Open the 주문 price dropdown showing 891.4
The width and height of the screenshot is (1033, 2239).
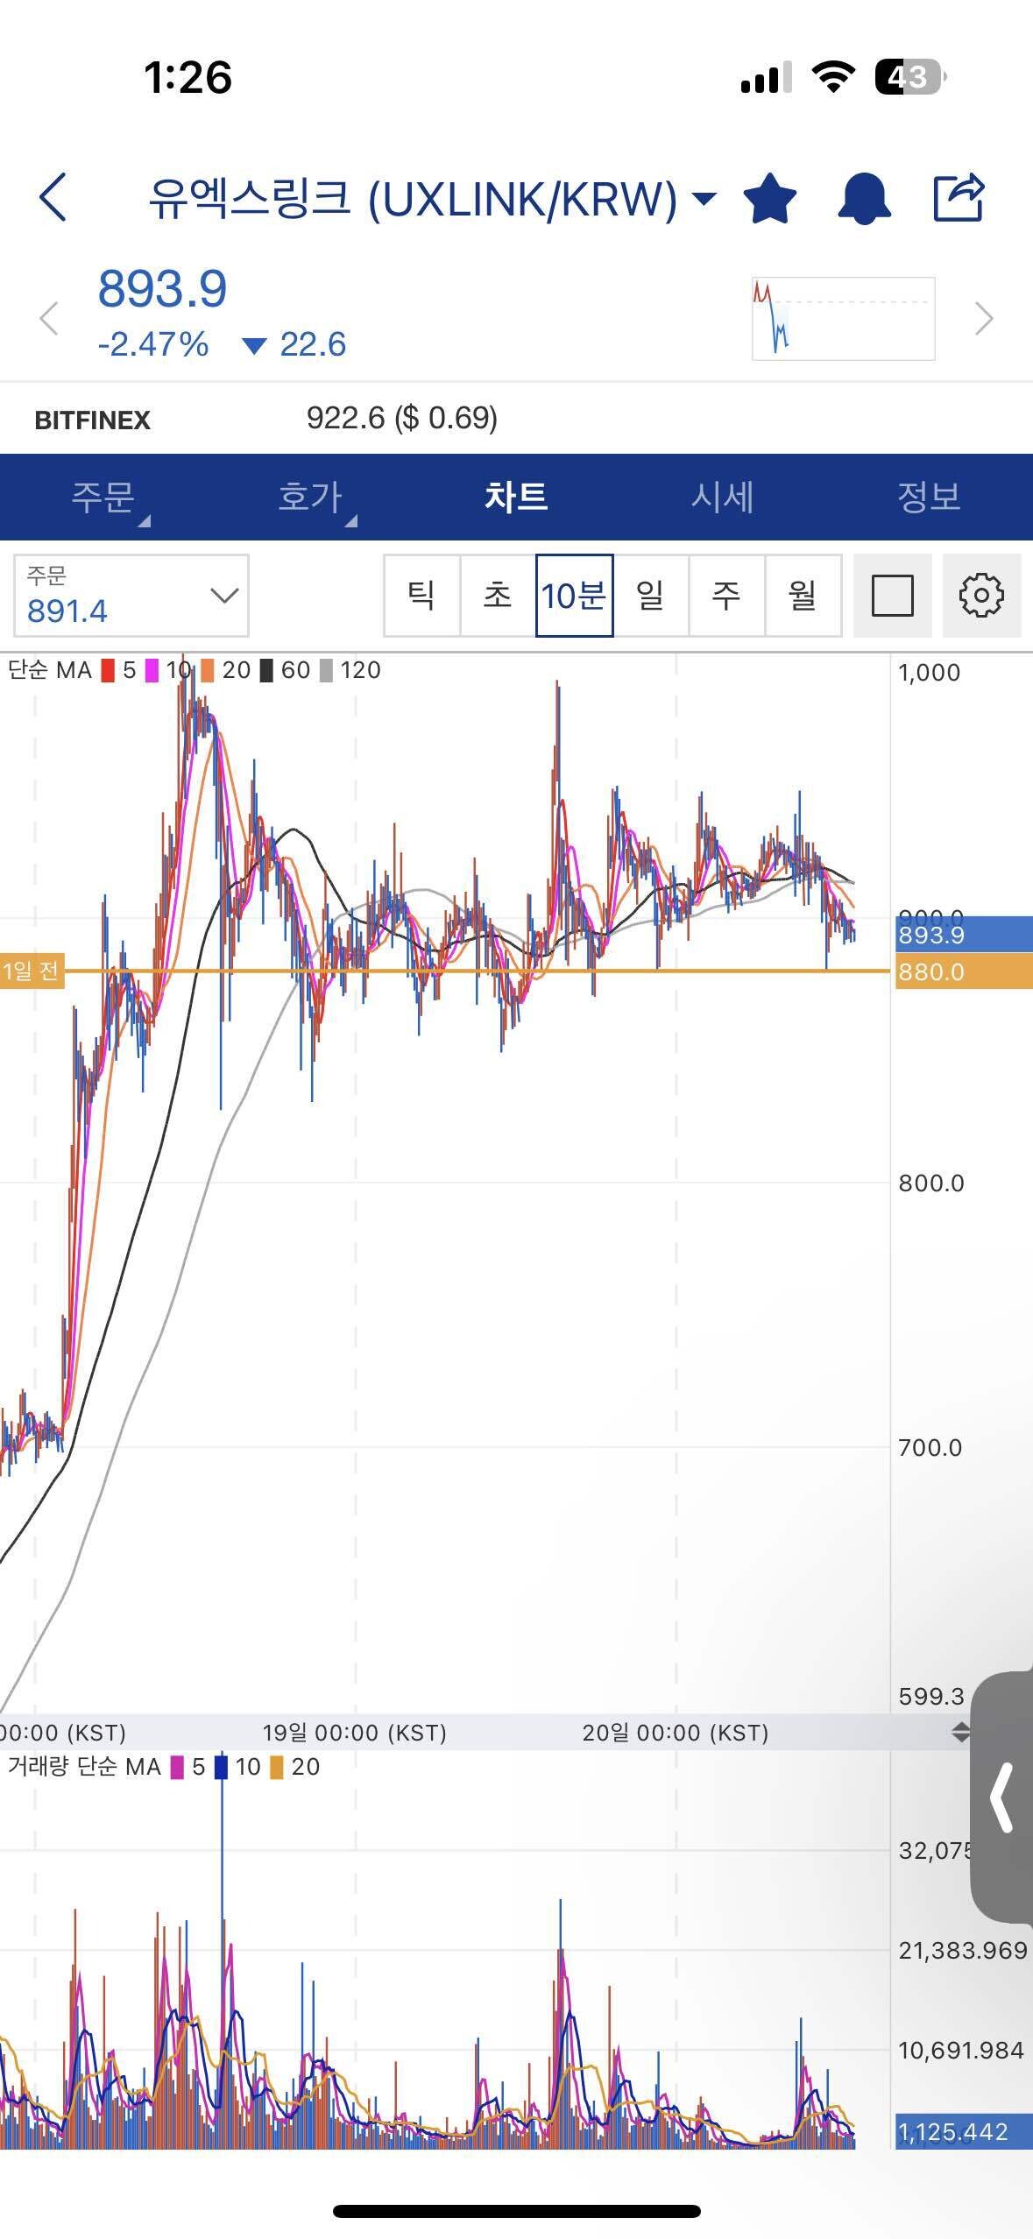131,596
